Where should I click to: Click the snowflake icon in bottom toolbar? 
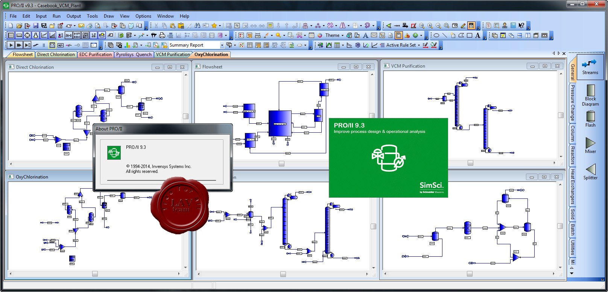[x=358, y=45]
